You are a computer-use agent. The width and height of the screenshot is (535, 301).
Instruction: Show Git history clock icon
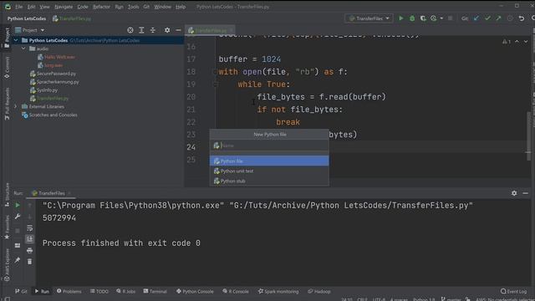510,18
